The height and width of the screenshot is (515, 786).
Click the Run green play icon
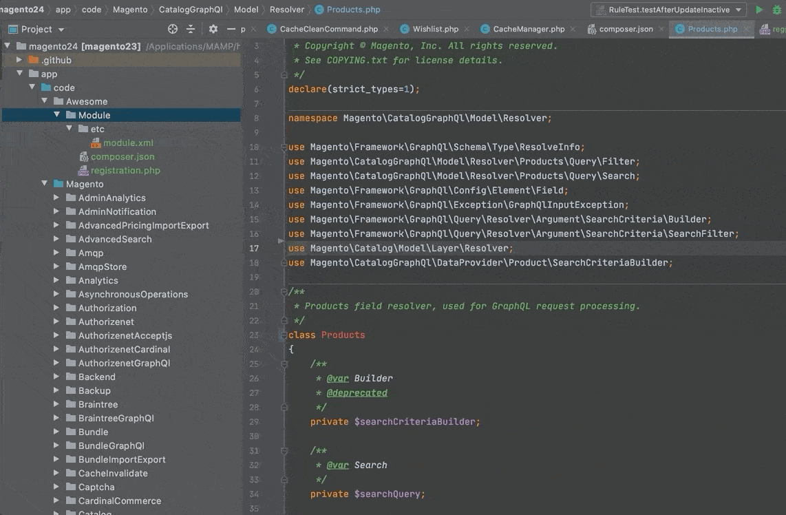(x=759, y=10)
